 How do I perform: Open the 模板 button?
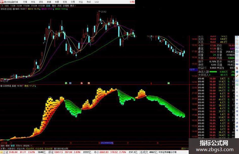tap(8, 146)
